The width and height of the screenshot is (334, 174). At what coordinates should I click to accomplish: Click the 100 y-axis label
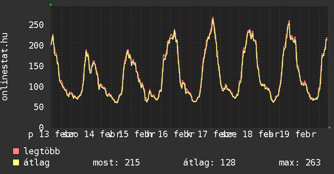36,87
